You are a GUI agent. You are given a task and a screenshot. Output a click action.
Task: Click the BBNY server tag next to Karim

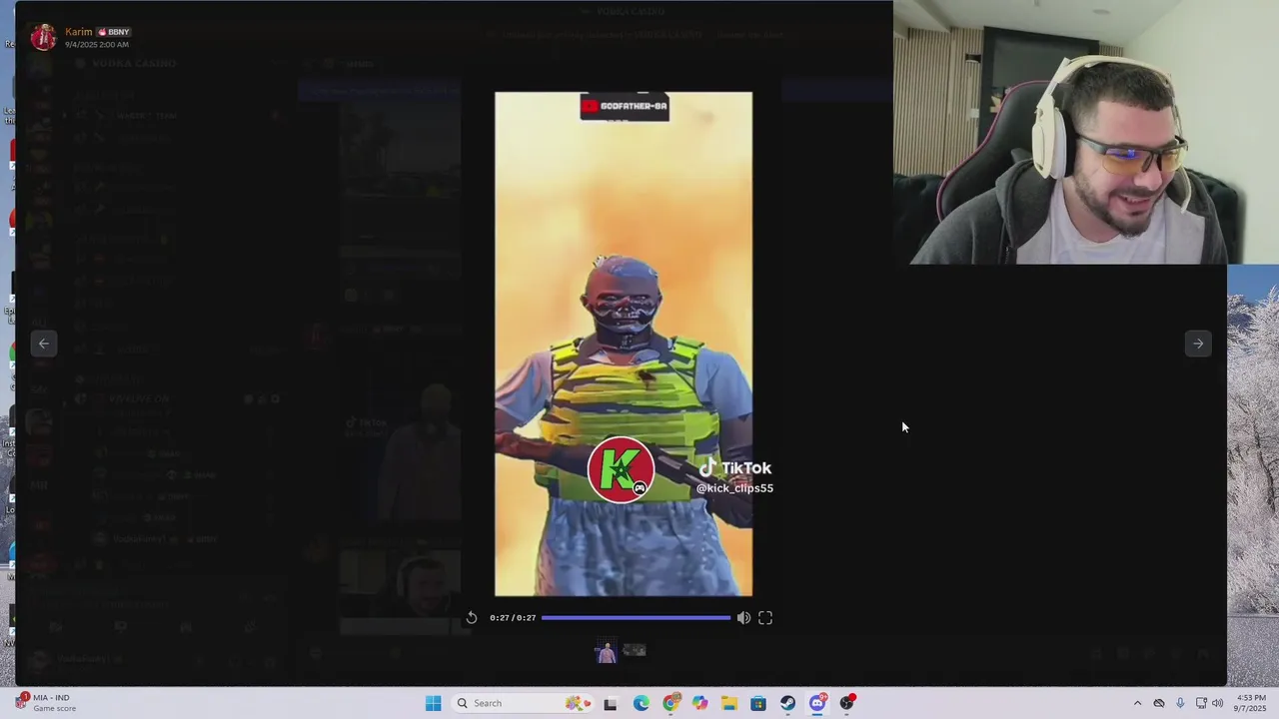114,32
